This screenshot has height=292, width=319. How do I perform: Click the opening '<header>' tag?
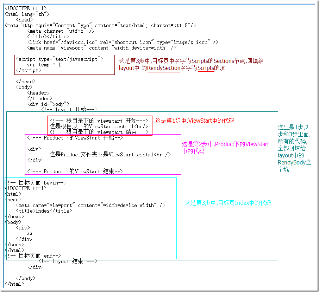[x=38, y=93]
